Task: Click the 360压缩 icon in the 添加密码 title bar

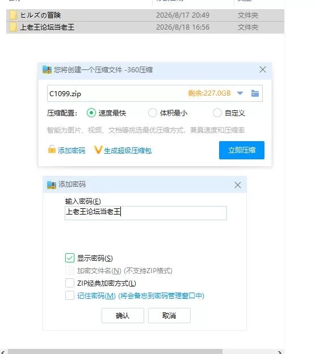Action: pos(52,184)
